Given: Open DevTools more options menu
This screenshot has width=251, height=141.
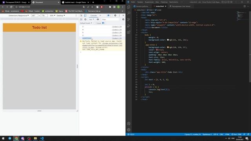Looking at the screenshot, I should 119,16.
